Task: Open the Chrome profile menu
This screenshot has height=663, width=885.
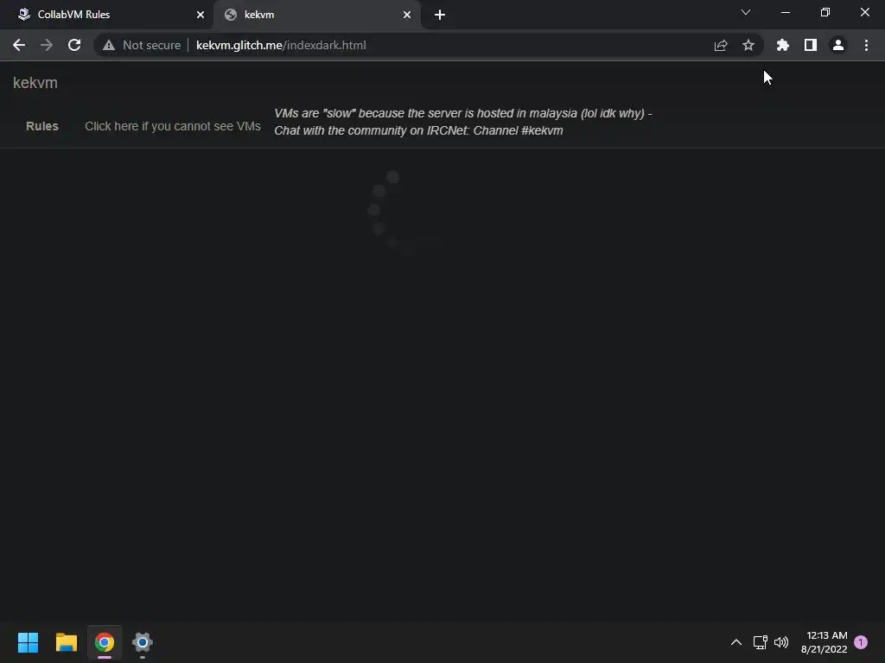Action: click(x=838, y=45)
